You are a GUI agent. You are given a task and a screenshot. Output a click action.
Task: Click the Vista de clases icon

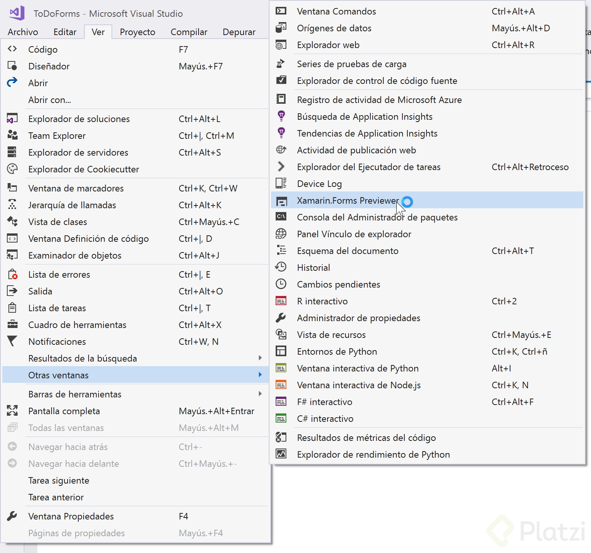pos(12,221)
